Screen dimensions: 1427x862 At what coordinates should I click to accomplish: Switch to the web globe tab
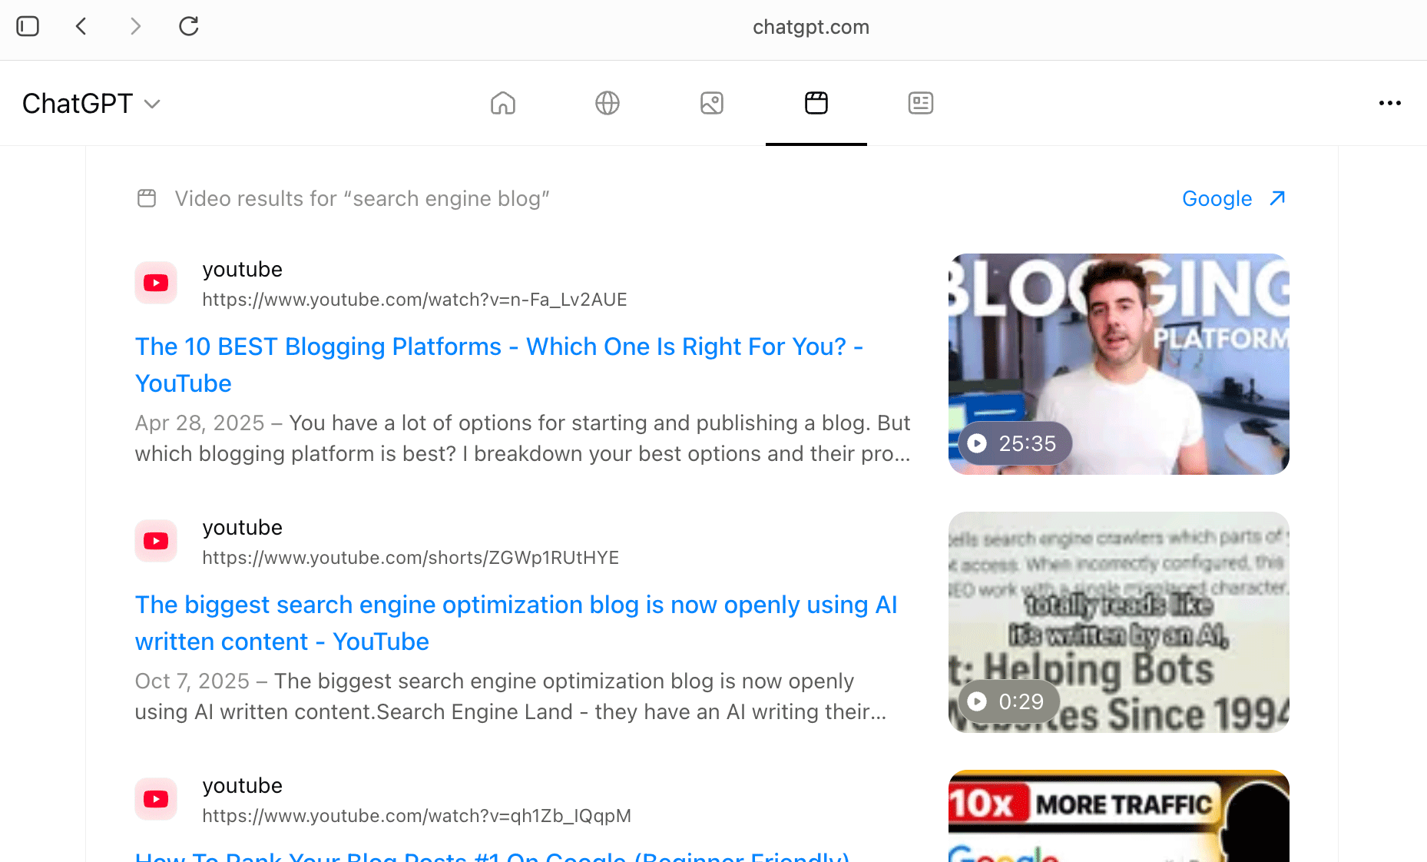(608, 103)
